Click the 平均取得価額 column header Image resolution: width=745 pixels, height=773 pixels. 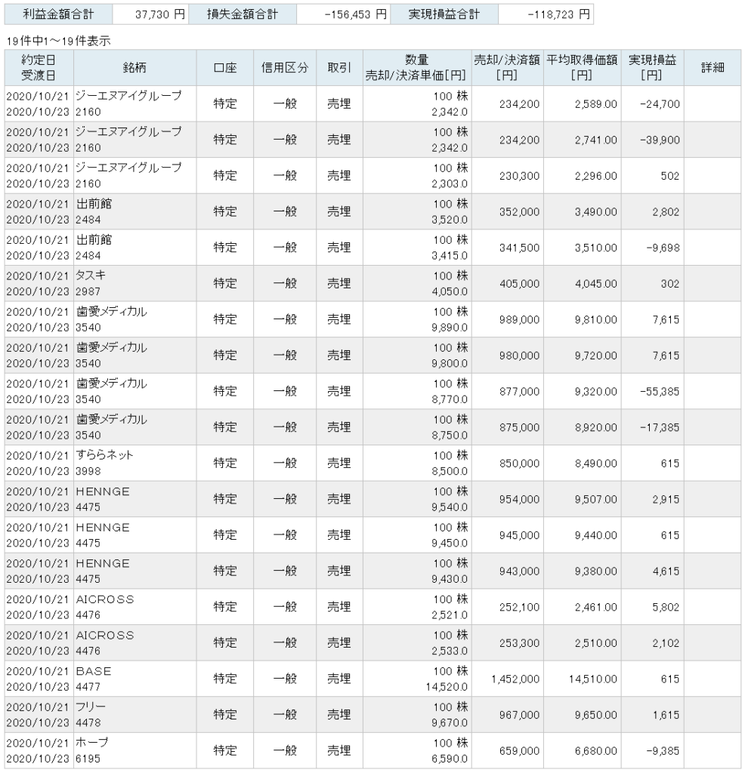click(x=583, y=67)
